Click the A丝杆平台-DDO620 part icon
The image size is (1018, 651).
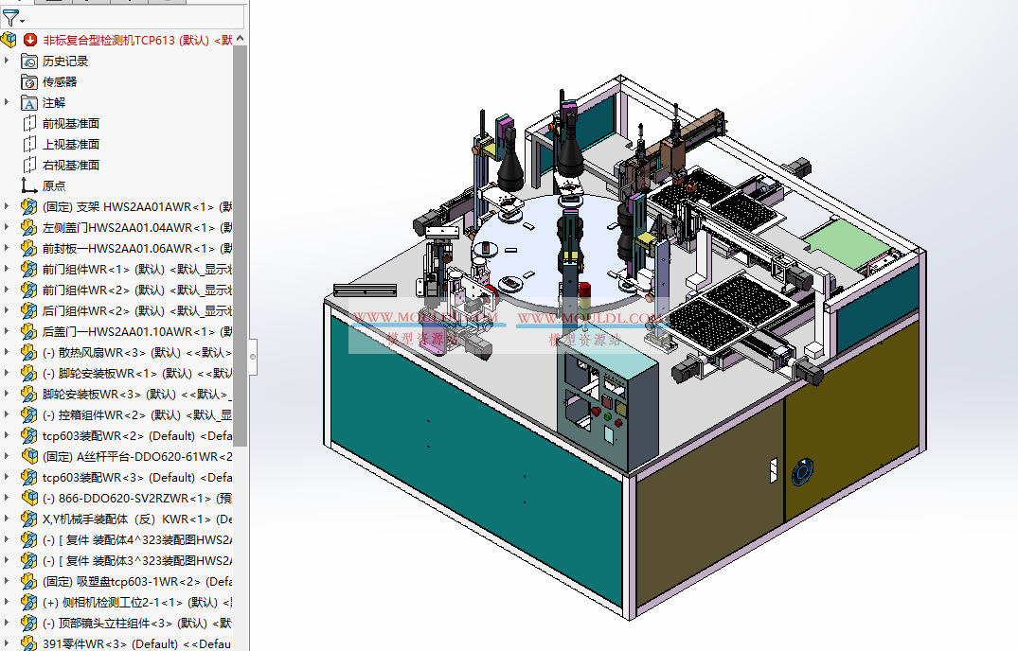tap(29, 457)
